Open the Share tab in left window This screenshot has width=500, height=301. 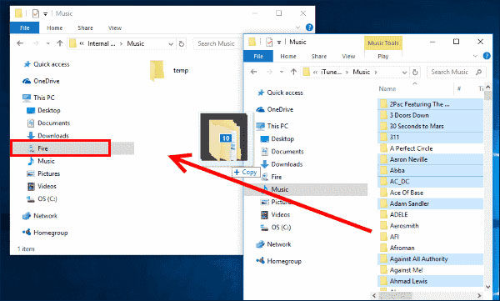click(85, 28)
